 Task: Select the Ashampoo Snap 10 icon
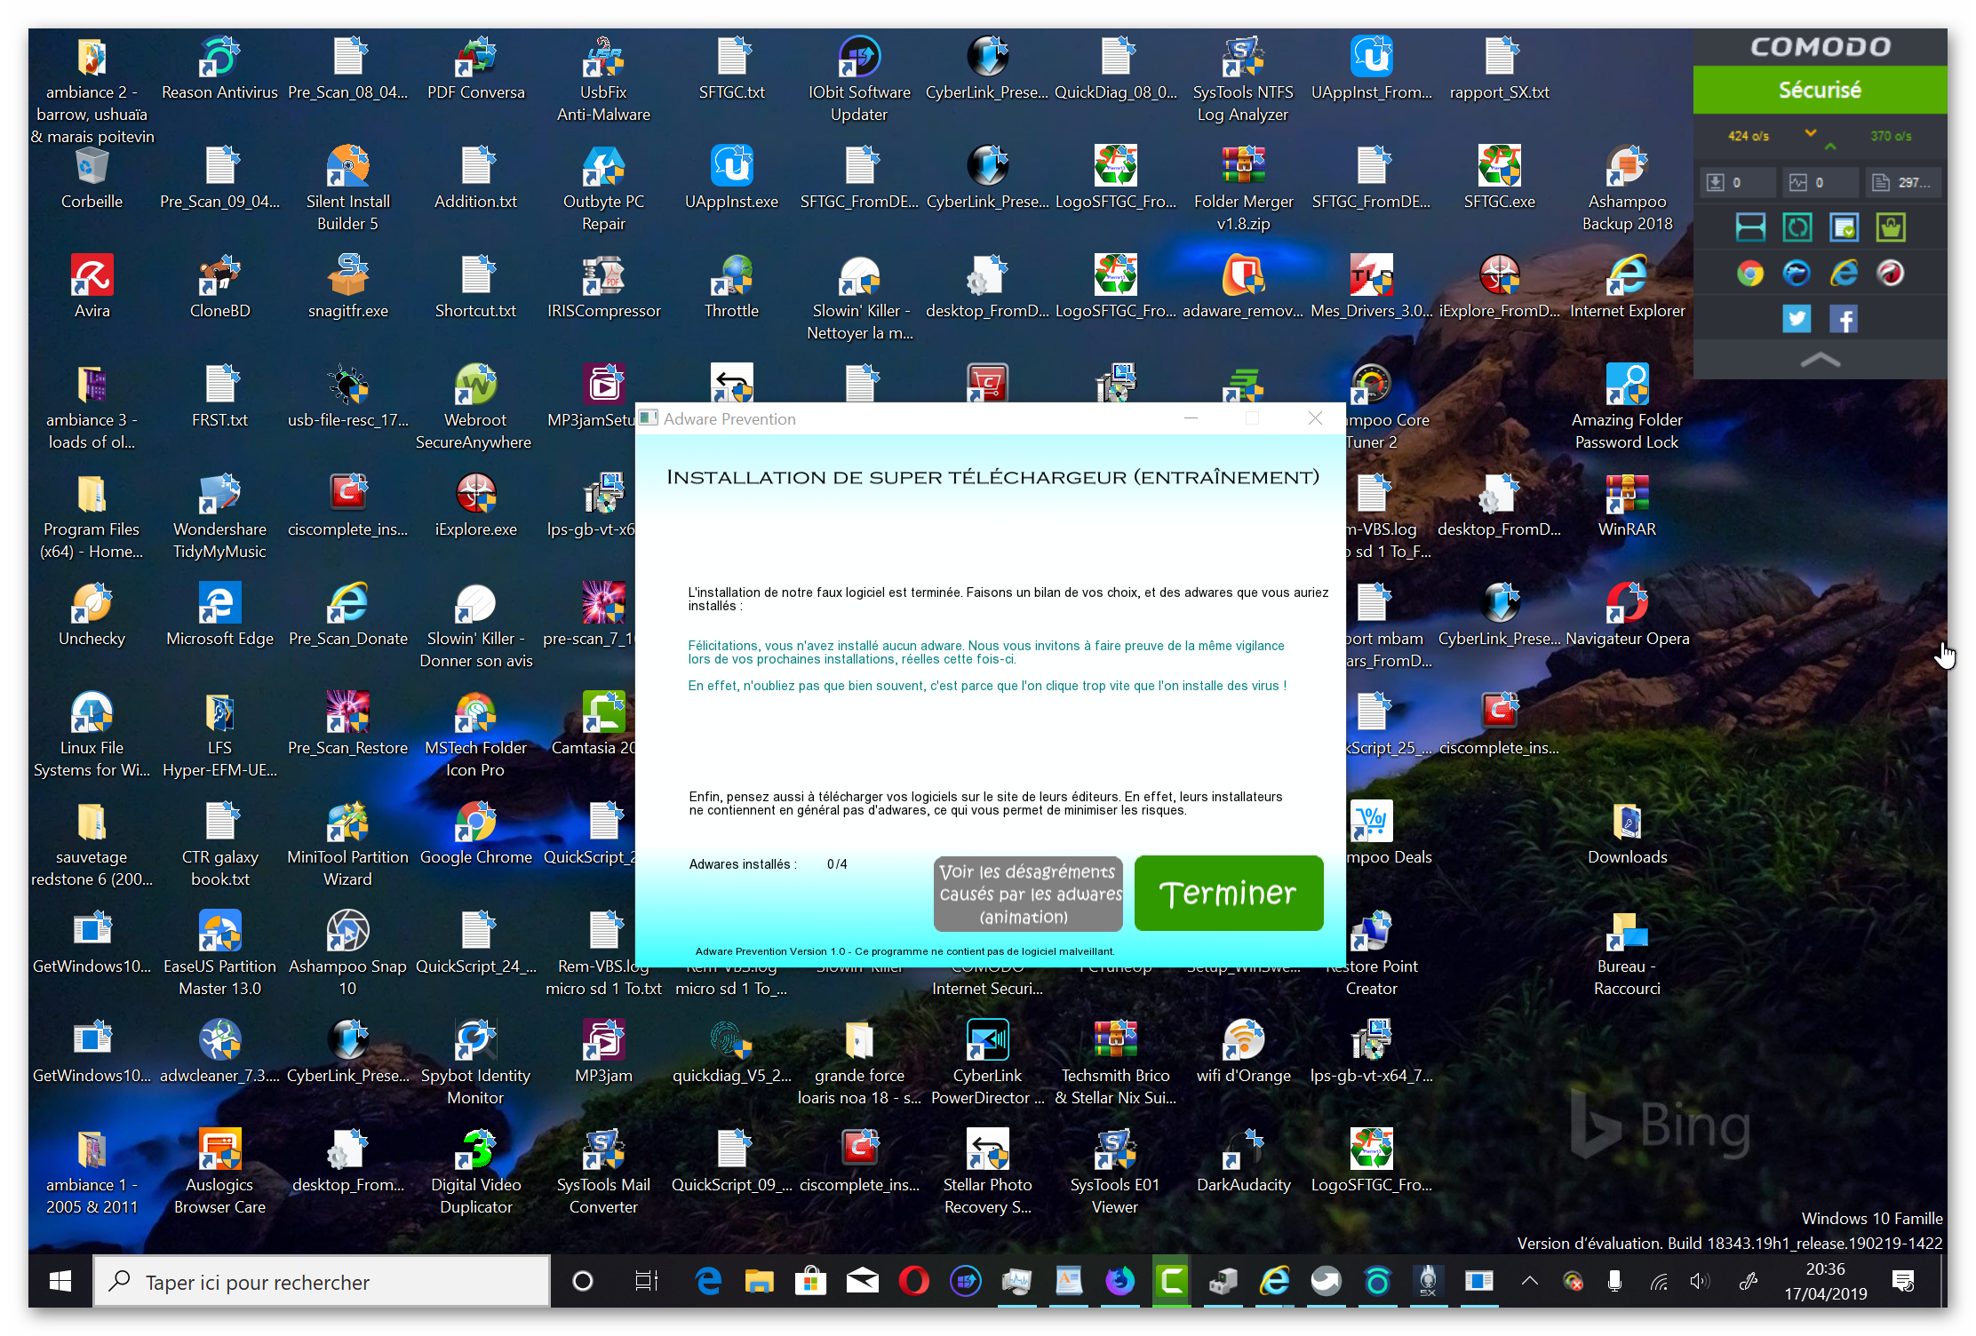coord(347,954)
